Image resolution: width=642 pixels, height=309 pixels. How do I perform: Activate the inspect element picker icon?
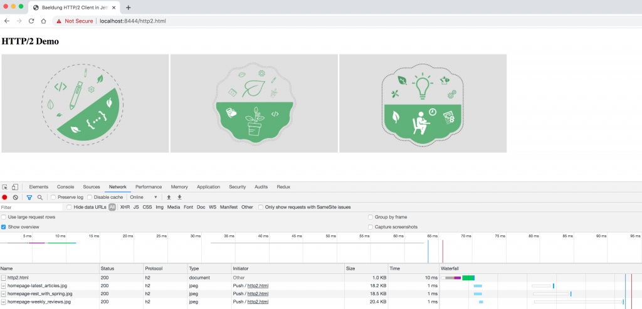[5, 187]
